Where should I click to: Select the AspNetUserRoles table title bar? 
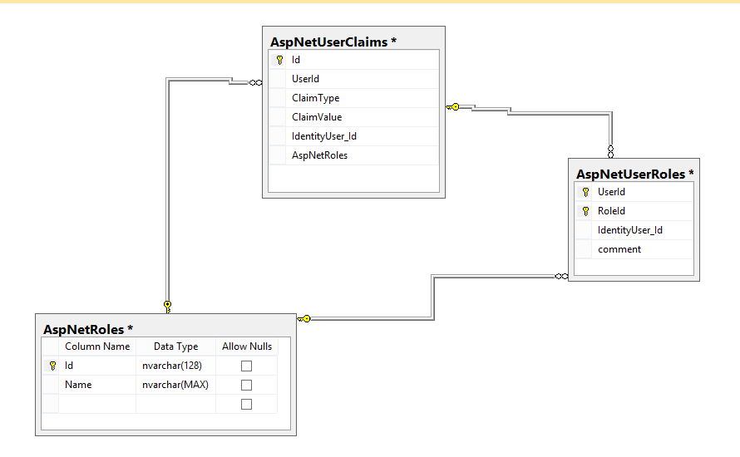[x=634, y=174]
